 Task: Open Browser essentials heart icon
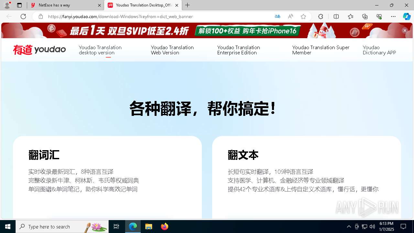coord(379,17)
